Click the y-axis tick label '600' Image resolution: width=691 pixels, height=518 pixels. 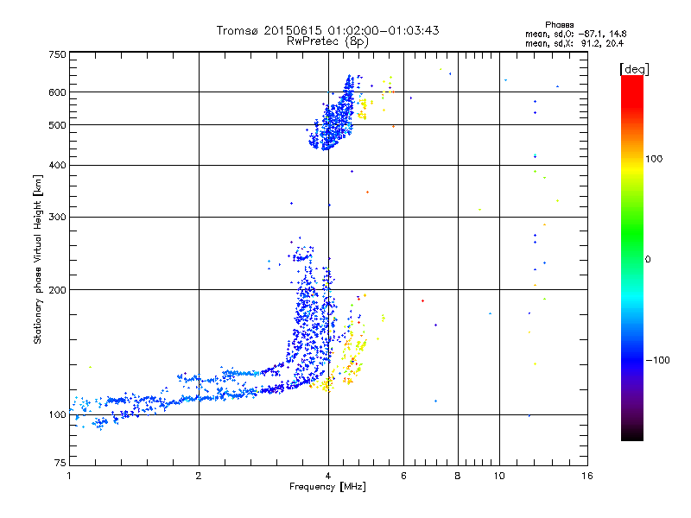tap(58, 92)
